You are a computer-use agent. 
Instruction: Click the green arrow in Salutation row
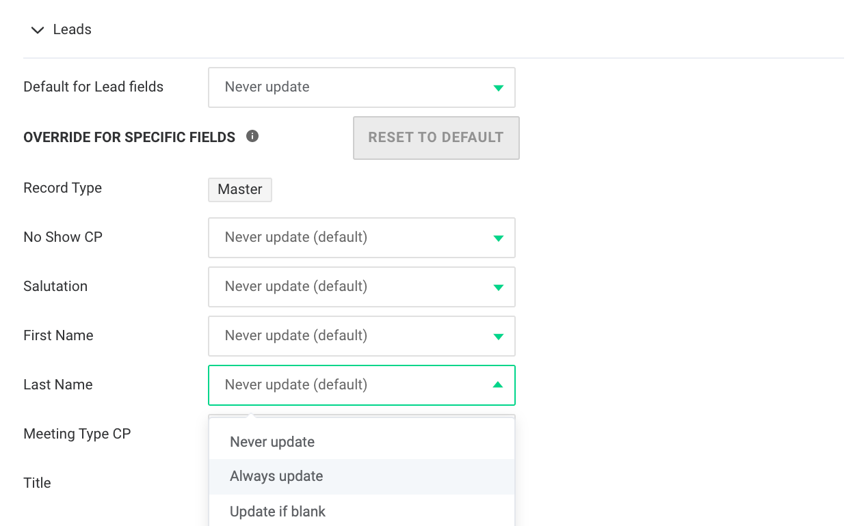coord(499,287)
